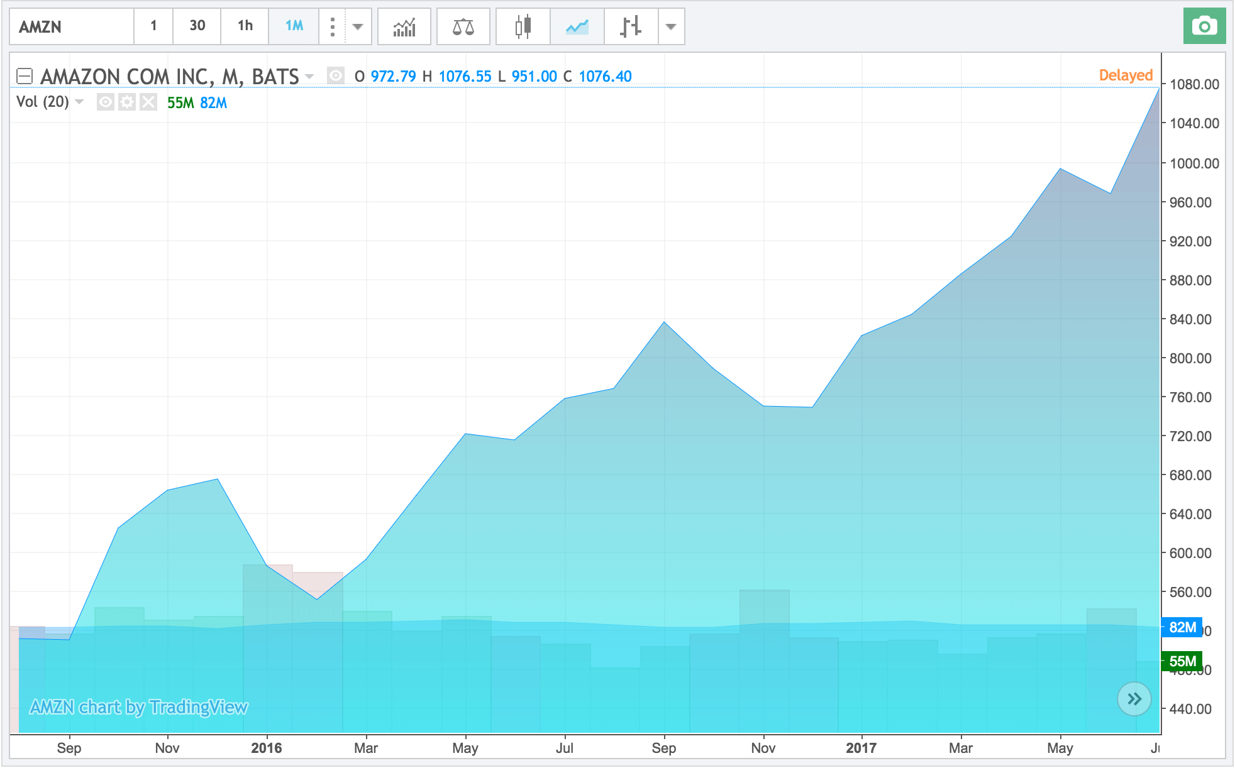Click the 2017 time axis label
Viewport: 1235px width, 768px height.
pos(861,748)
